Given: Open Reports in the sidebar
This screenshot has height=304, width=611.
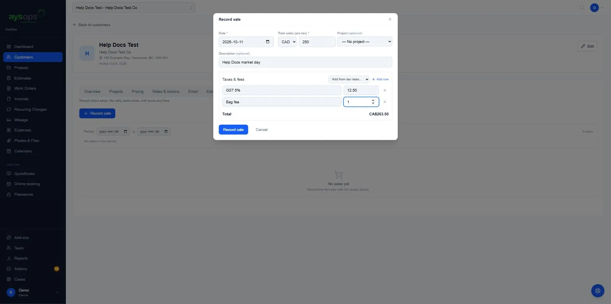Looking at the screenshot, I should [x=33, y=258].
